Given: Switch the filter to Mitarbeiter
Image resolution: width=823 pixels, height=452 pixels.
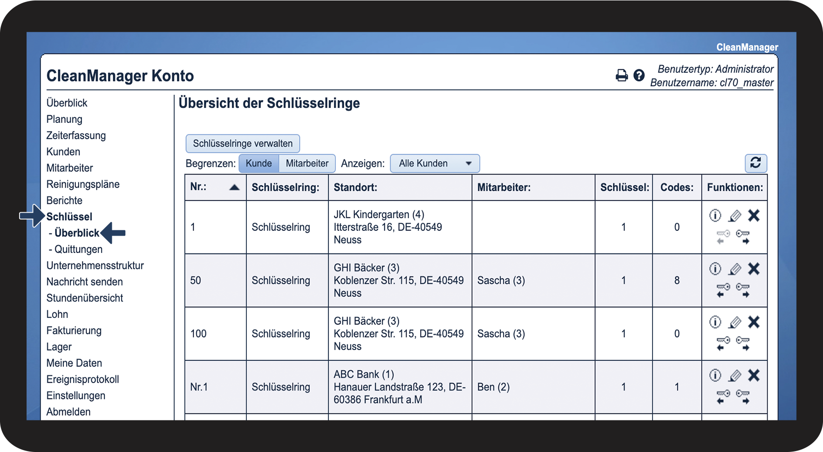Looking at the screenshot, I should point(307,163).
